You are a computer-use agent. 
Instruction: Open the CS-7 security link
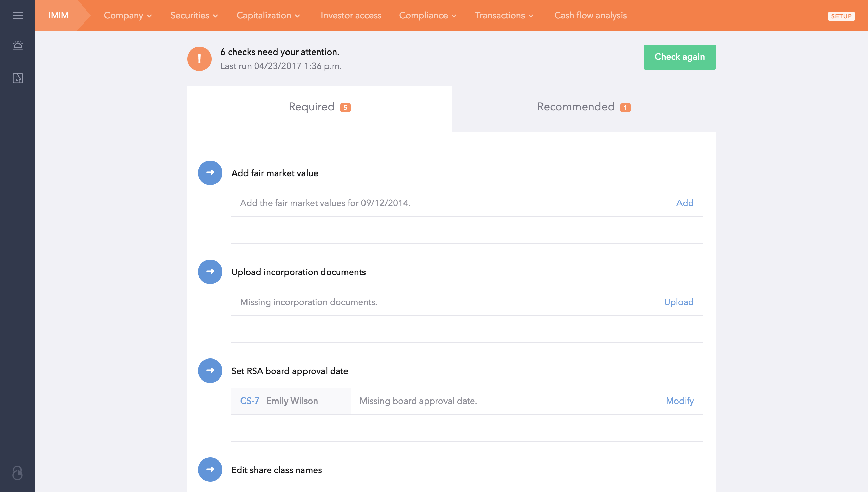[x=250, y=401]
